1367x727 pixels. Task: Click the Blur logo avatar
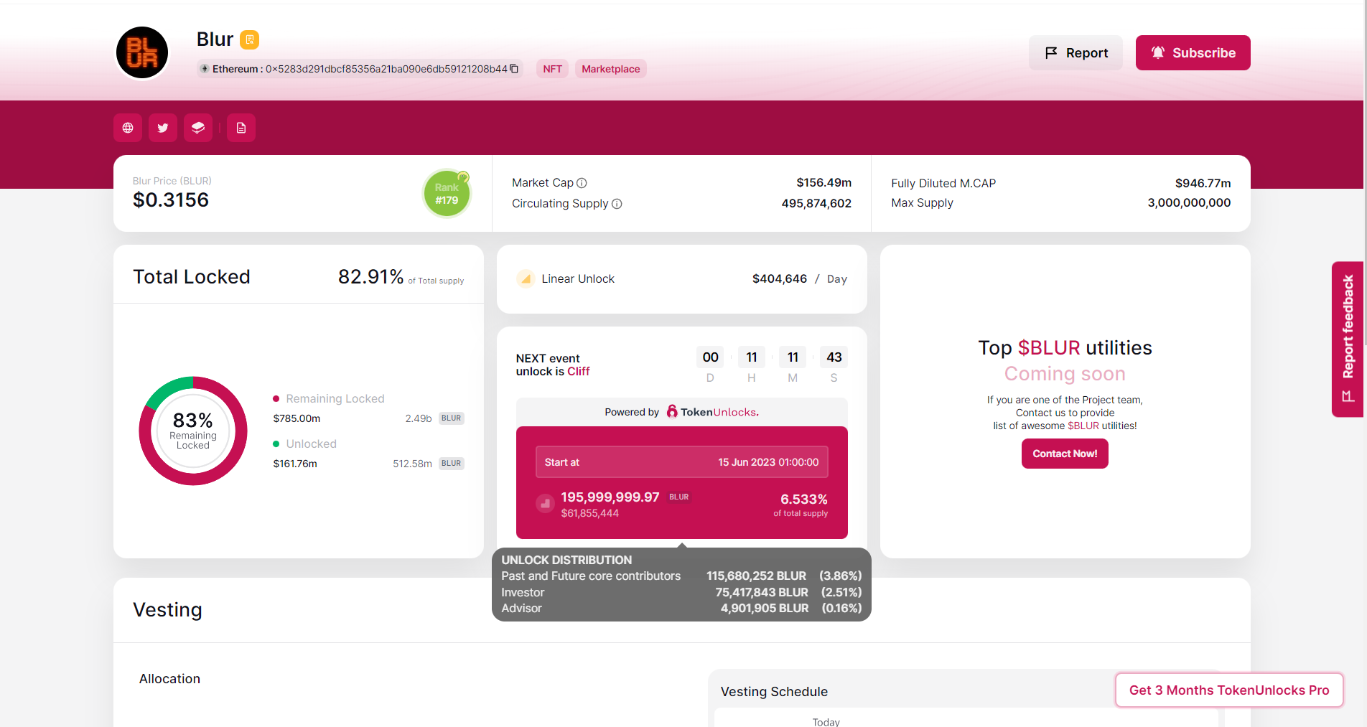point(142,52)
